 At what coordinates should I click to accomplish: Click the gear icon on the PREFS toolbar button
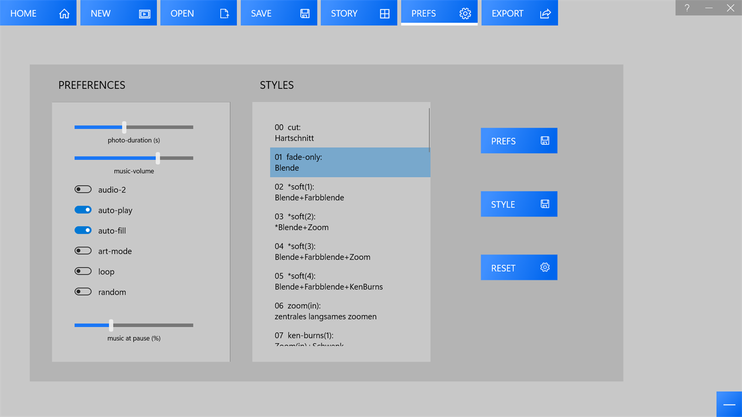pyautogui.click(x=465, y=13)
